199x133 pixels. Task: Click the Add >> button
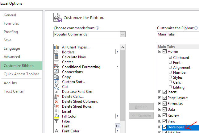point(141,106)
